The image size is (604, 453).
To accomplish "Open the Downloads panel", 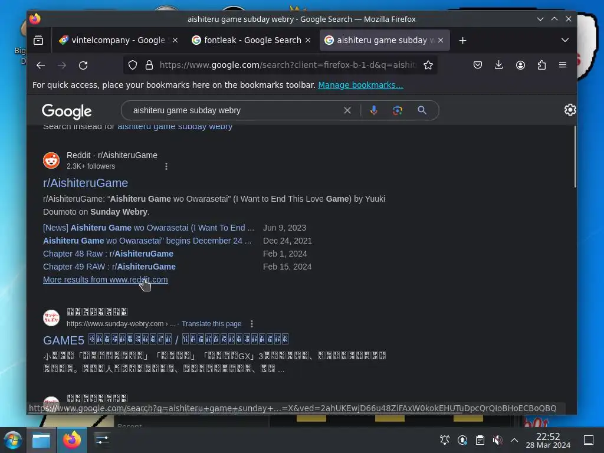I will coord(499,65).
